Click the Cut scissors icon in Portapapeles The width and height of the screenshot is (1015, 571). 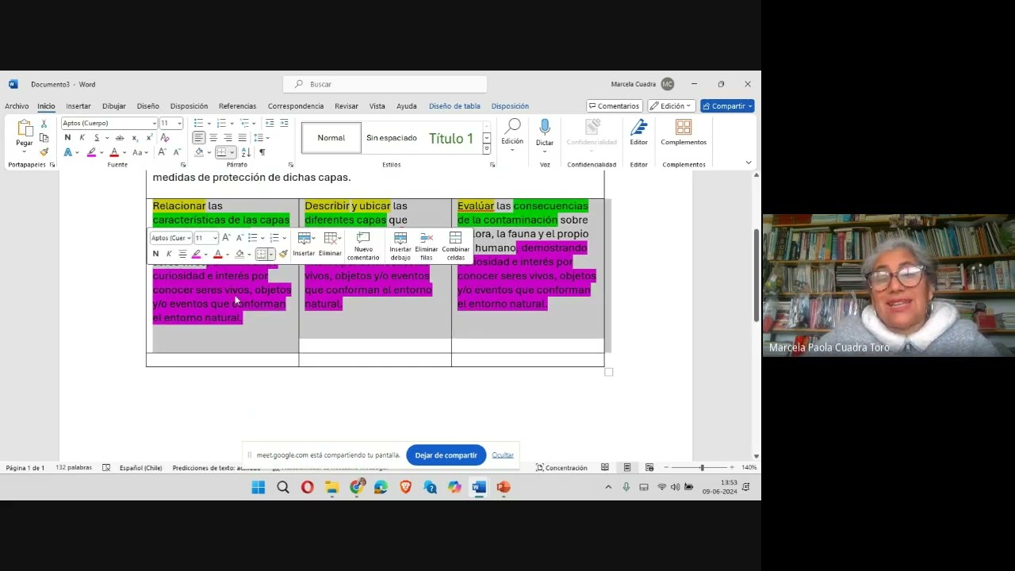tap(44, 124)
